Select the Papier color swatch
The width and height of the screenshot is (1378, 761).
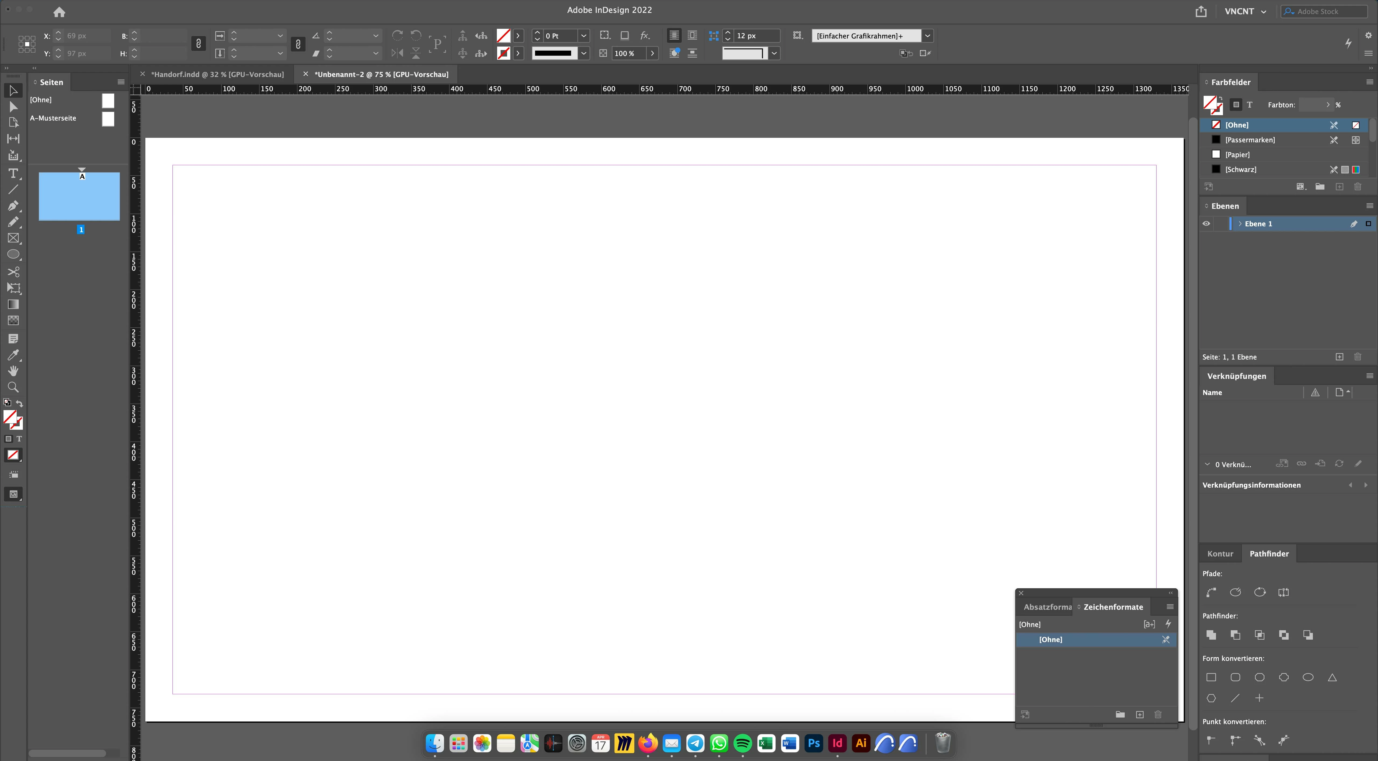click(x=1237, y=154)
